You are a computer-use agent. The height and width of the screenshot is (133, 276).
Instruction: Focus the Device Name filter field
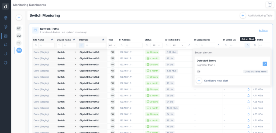(x=70, y=45)
